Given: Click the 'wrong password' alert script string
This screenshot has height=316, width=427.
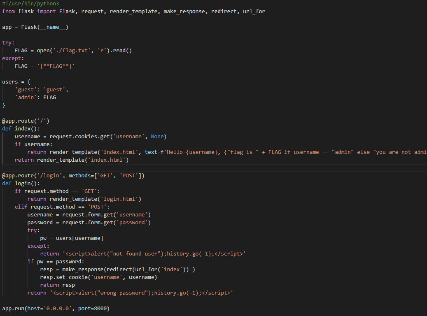Looking at the screenshot, I should coord(141,293).
